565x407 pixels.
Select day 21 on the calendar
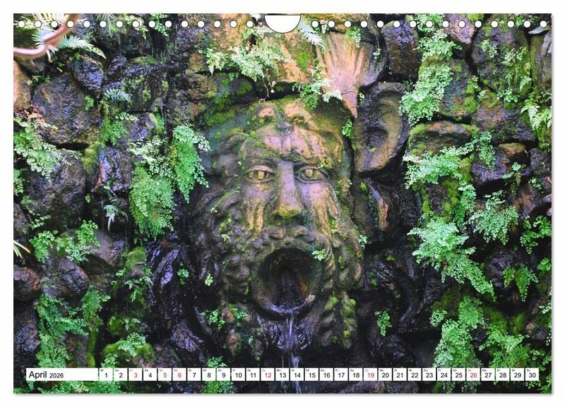coord(400,375)
